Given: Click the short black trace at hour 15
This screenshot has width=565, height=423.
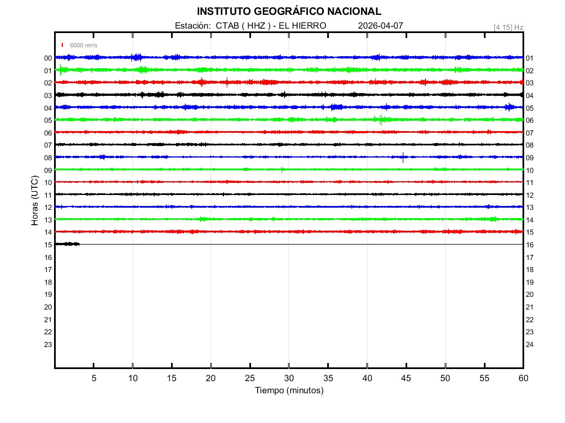Looking at the screenshot, I should click(x=67, y=243).
